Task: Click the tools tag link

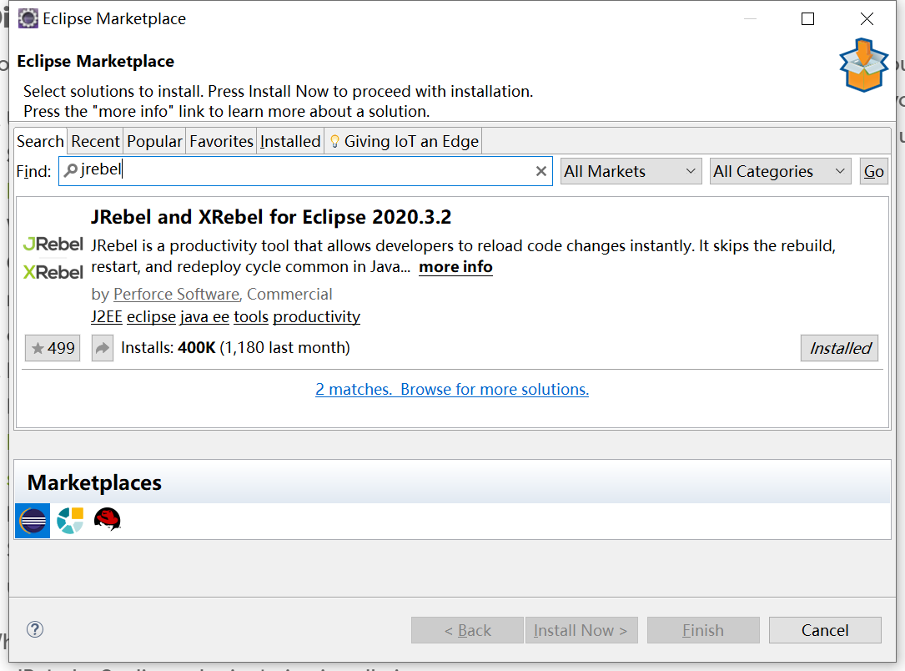Action: coord(251,317)
